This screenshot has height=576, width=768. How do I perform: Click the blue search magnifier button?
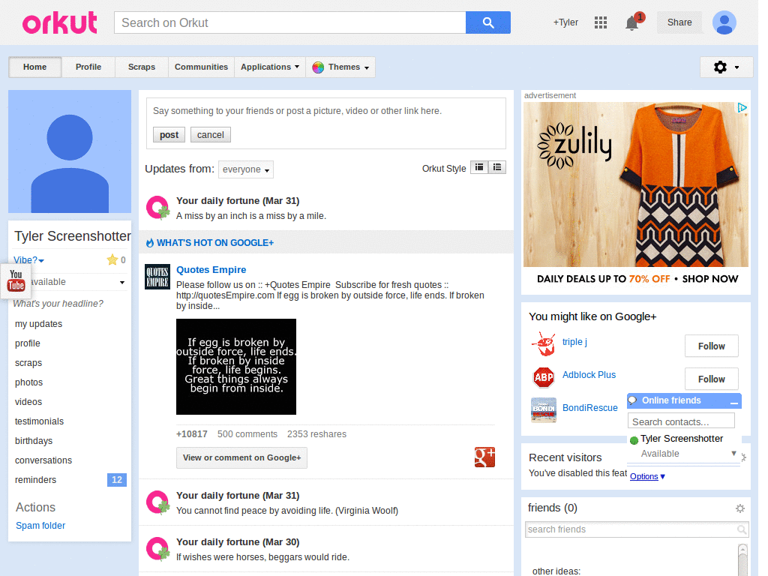coord(487,22)
